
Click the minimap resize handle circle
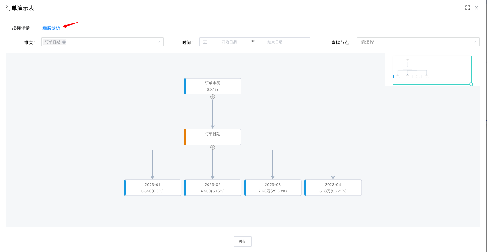[471, 84]
